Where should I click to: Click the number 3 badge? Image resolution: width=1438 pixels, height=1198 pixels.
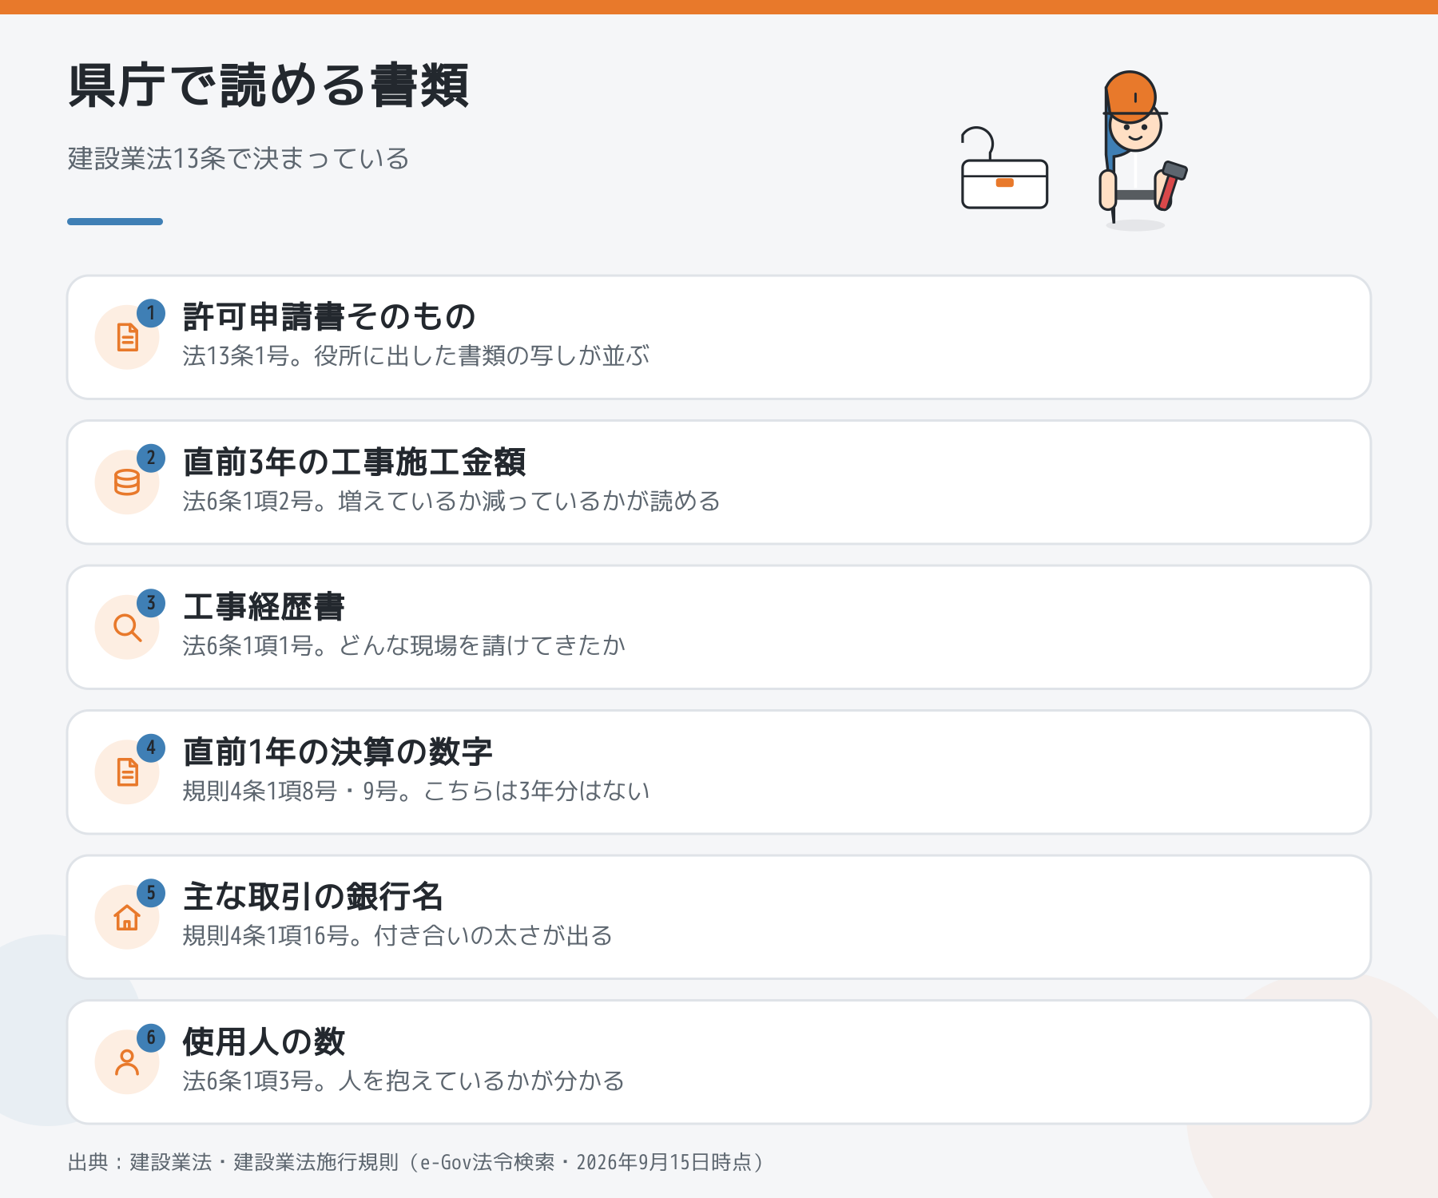click(x=151, y=603)
